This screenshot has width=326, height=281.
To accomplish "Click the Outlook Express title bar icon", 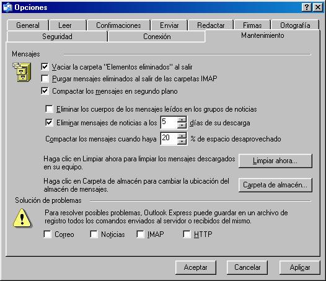I will coord(7,7).
